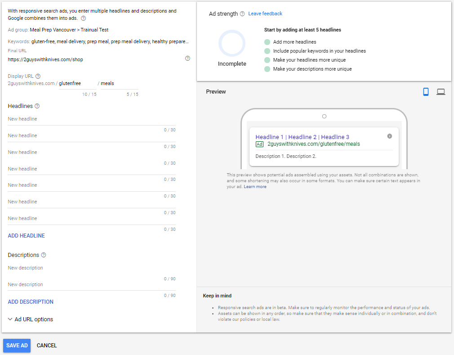Viewport: 454px width, 355px height.
Task: Open the Leave feedback link
Action: point(265,14)
